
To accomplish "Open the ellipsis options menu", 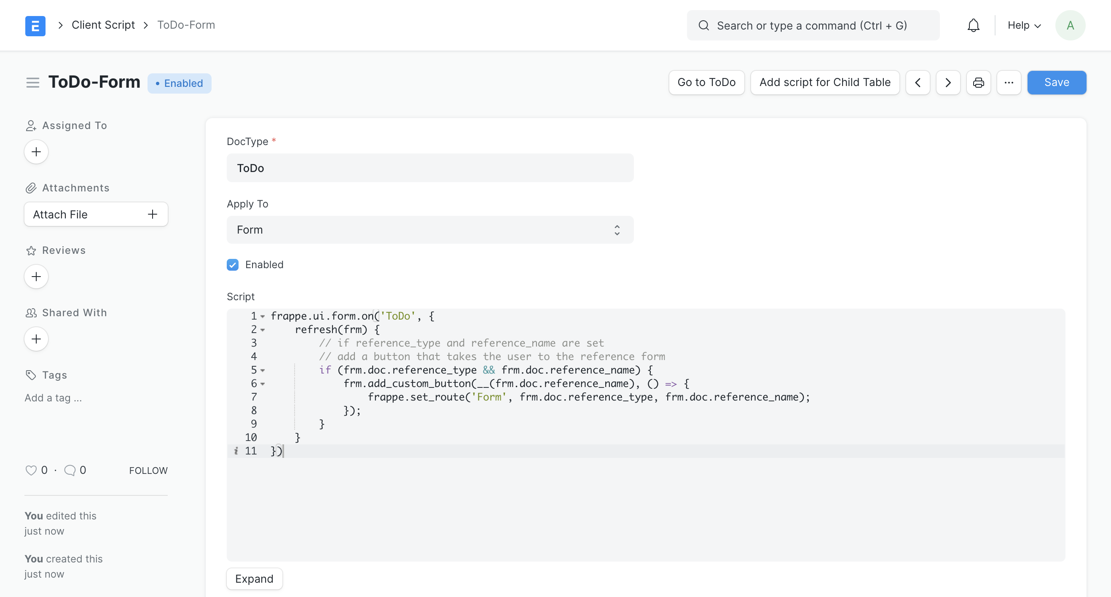I will (x=1009, y=82).
